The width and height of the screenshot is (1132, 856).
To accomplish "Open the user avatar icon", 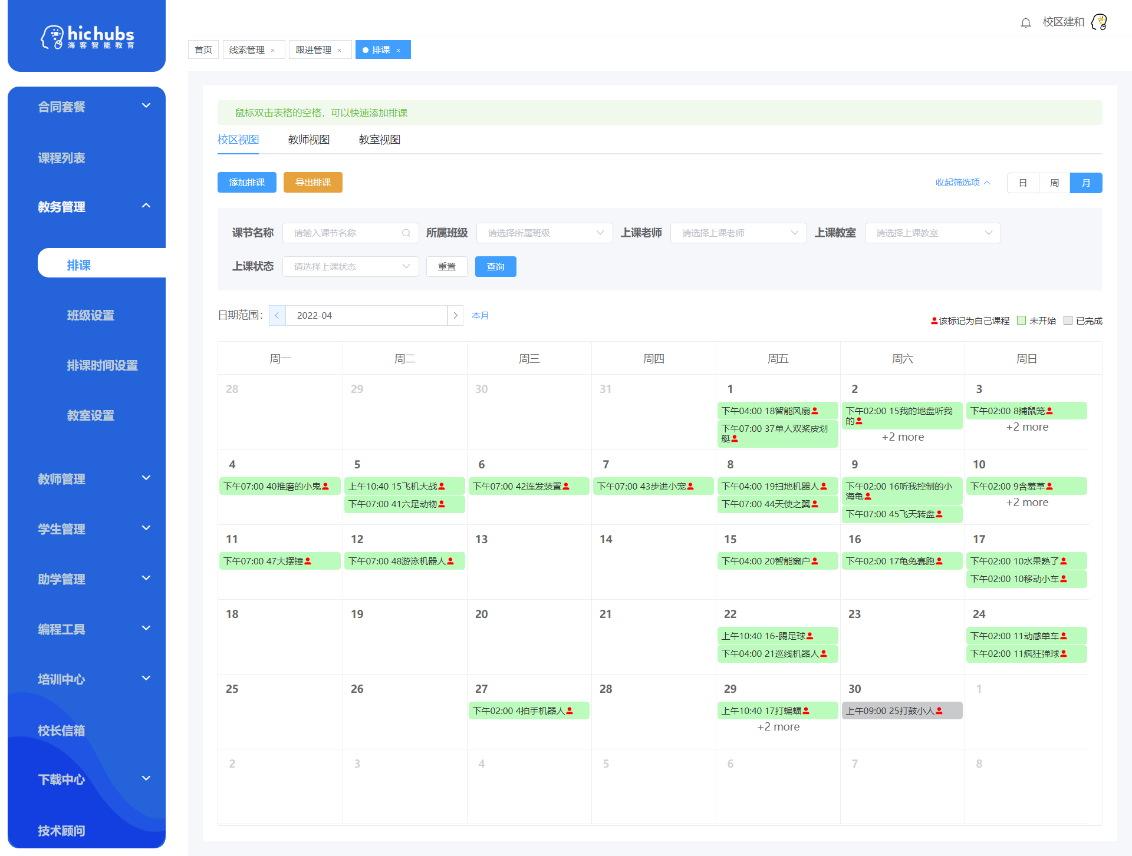I will tap(1099, 22).
